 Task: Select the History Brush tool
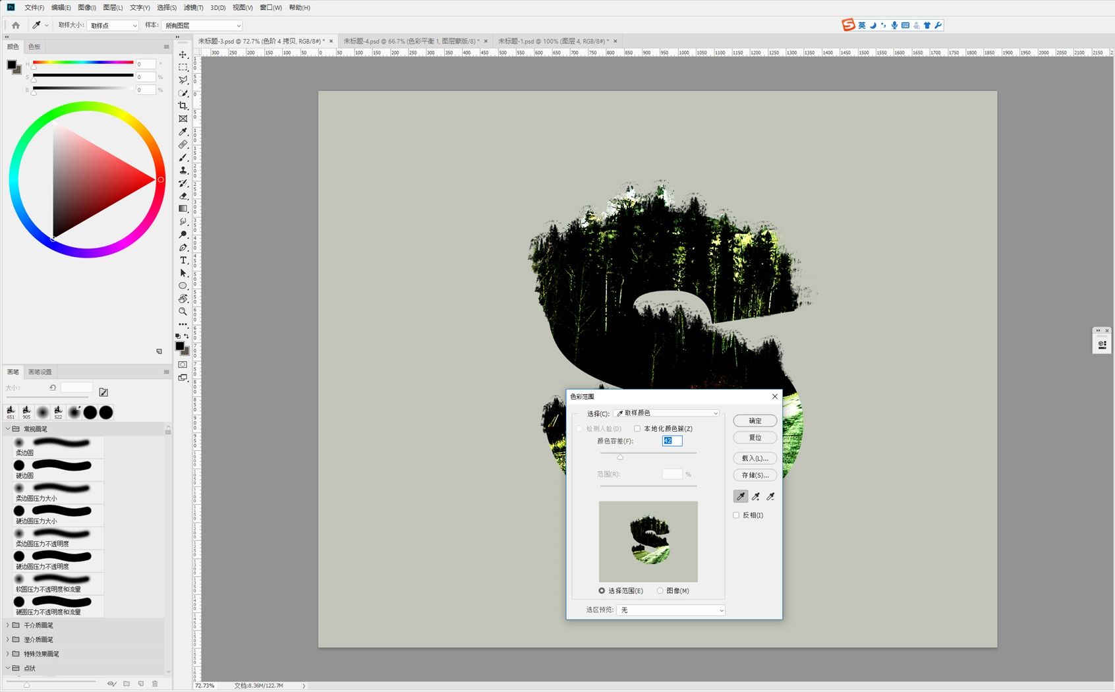pos(183,183)
